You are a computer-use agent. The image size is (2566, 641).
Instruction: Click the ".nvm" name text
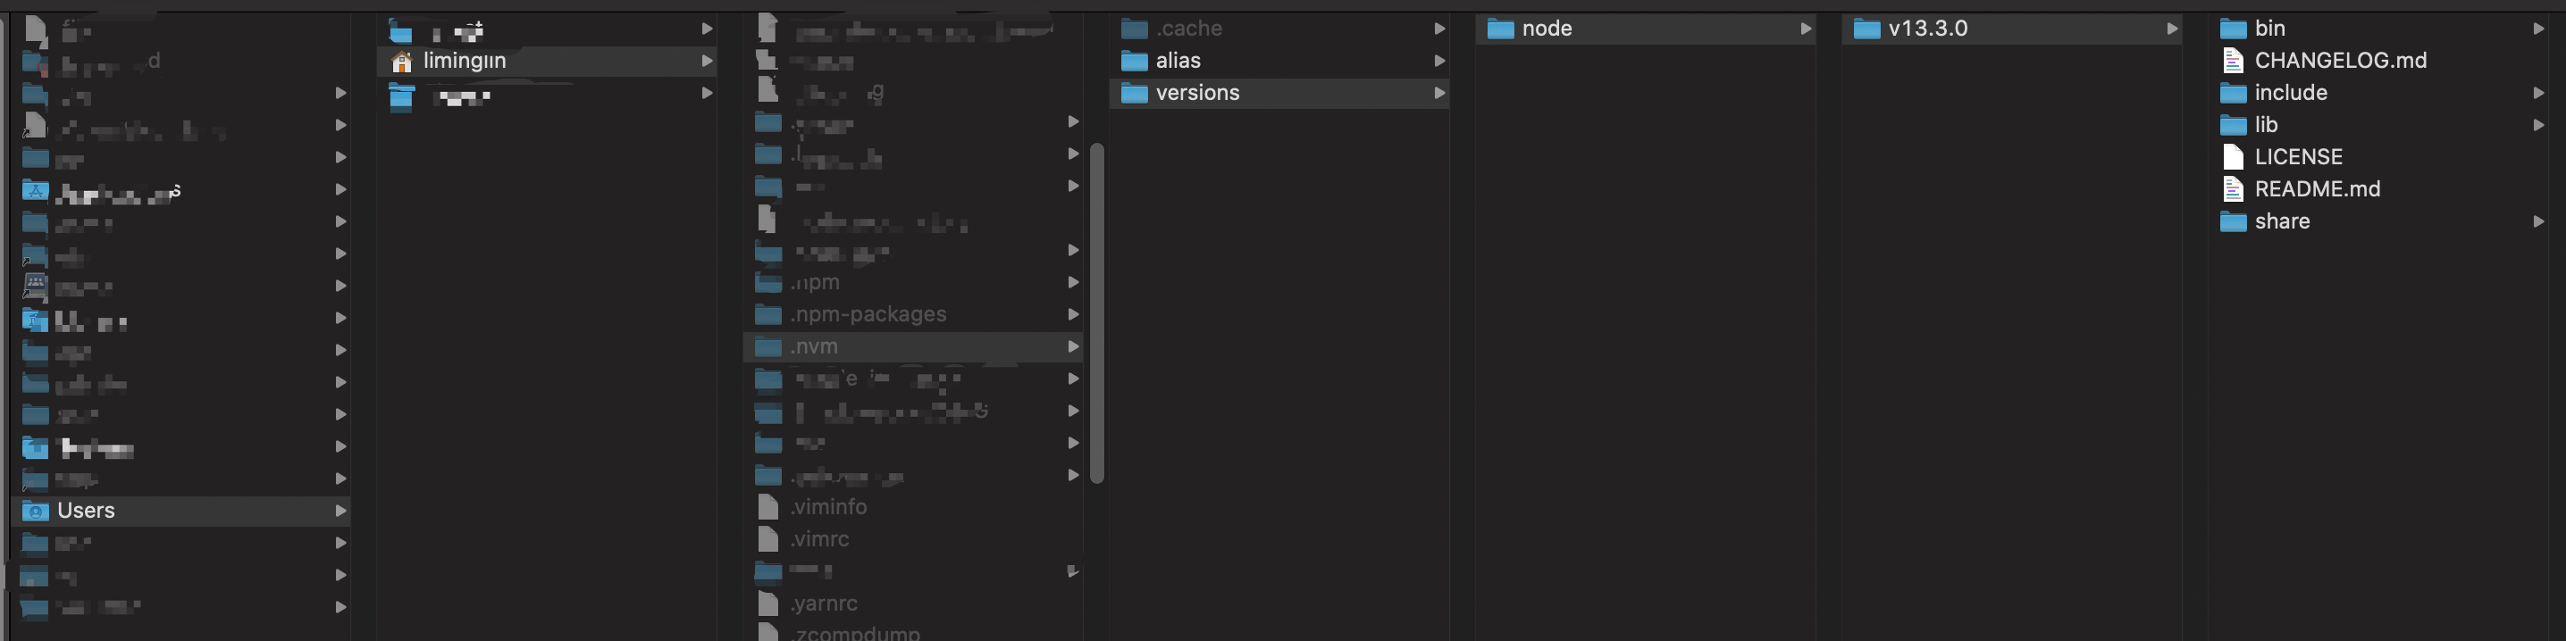point(814,346)
